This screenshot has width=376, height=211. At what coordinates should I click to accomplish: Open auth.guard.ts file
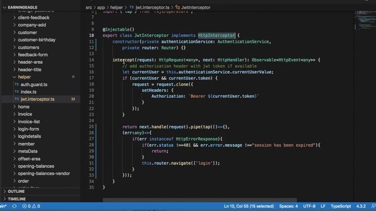34,84
